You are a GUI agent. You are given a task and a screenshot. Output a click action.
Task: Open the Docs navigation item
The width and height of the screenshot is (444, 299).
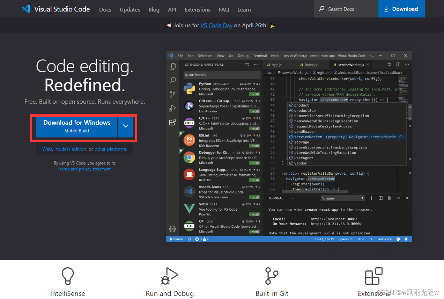tap(105, 9)
